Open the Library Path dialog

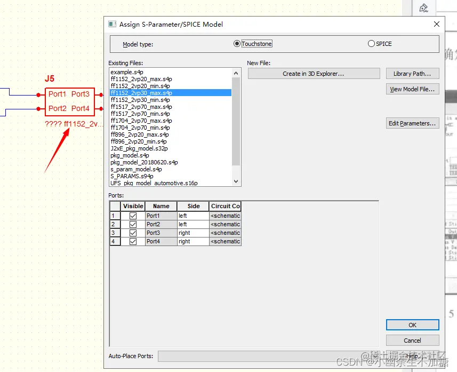412,74
